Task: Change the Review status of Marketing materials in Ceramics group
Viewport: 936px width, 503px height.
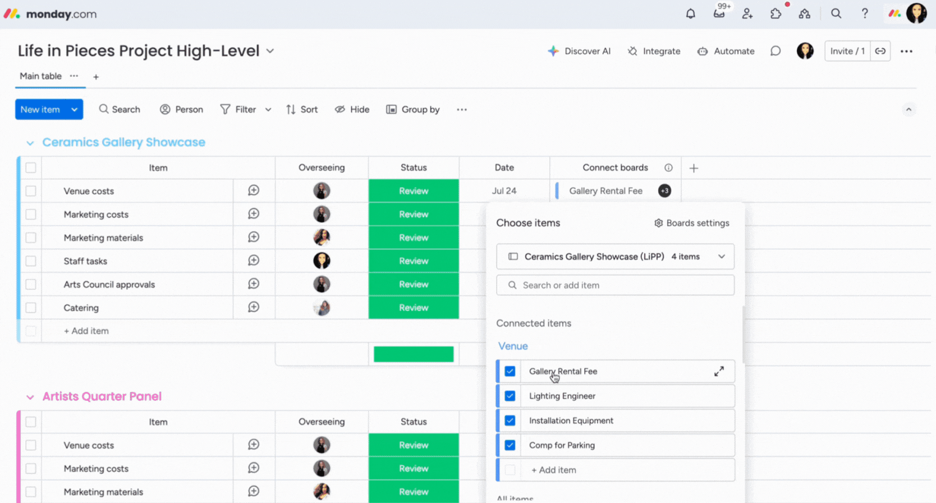Action: click(x=414, y=237)
